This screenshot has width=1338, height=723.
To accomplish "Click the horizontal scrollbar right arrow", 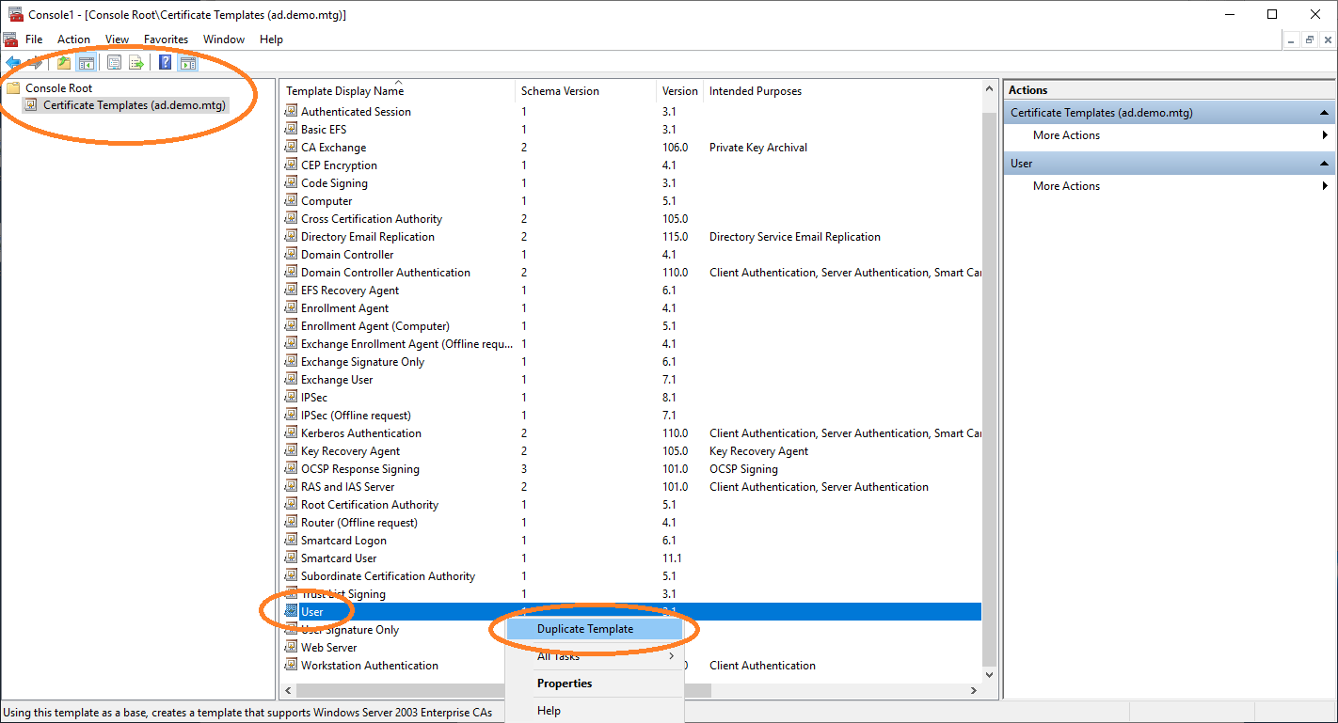I will [974, 691].
